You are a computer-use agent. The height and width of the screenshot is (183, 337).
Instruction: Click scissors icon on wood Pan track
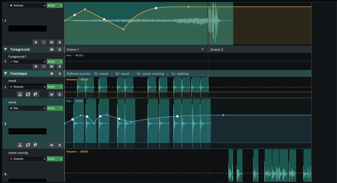20,145
